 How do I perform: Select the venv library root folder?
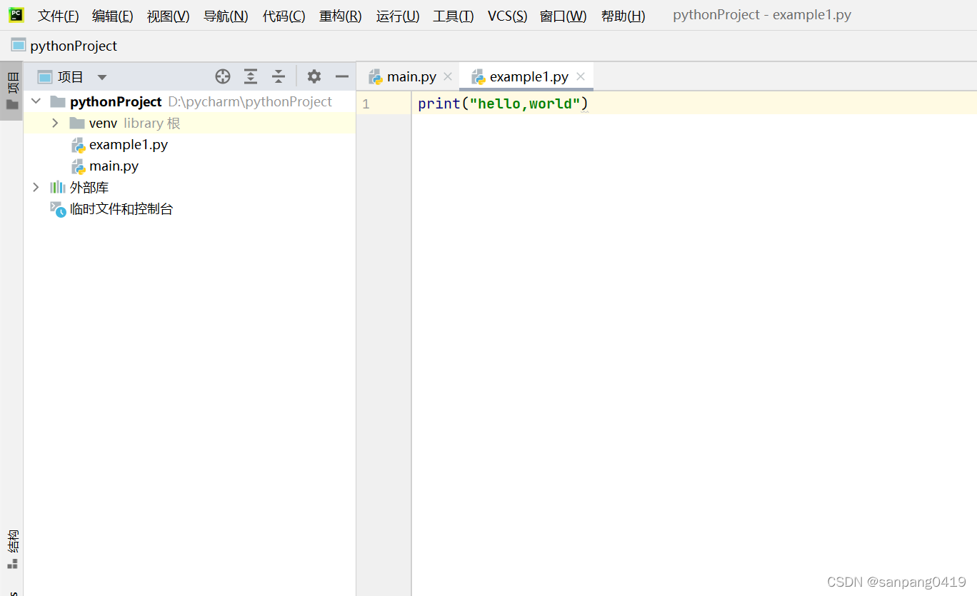[x=190, y=123]
